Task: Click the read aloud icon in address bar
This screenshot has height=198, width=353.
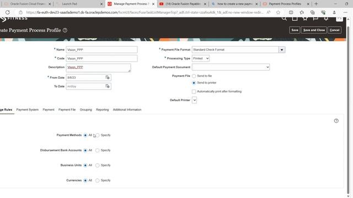Action: (x=269, y=12)
